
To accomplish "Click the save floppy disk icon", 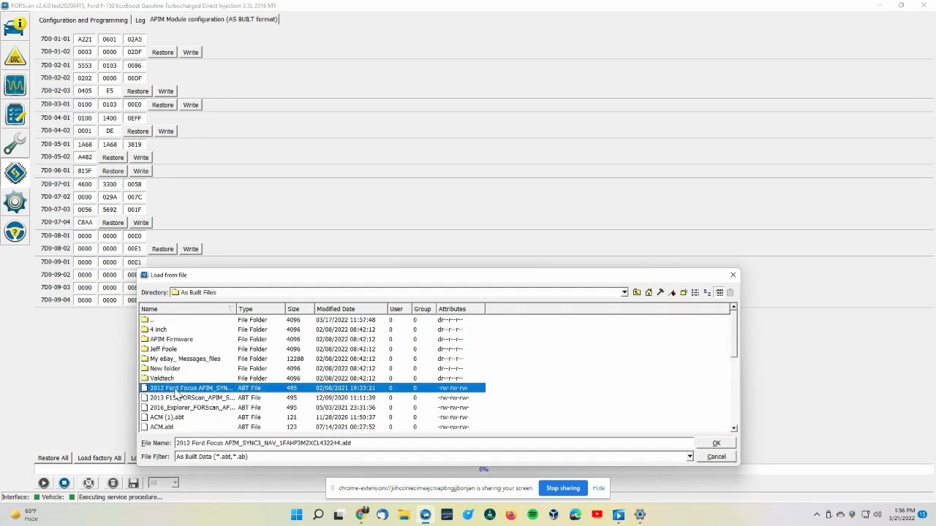I will click(133, 483).
